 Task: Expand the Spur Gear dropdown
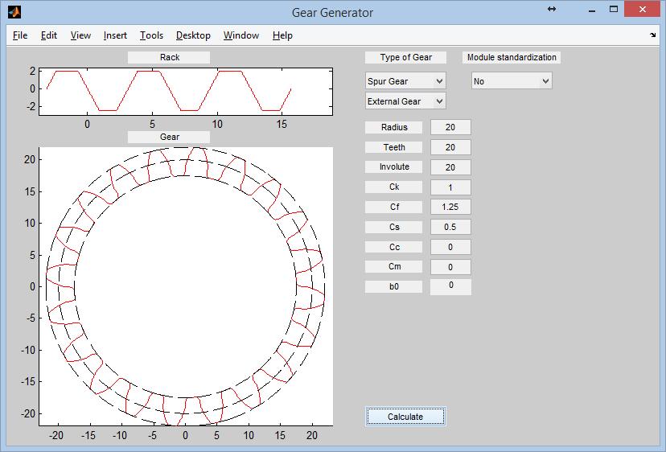[405, 80]
